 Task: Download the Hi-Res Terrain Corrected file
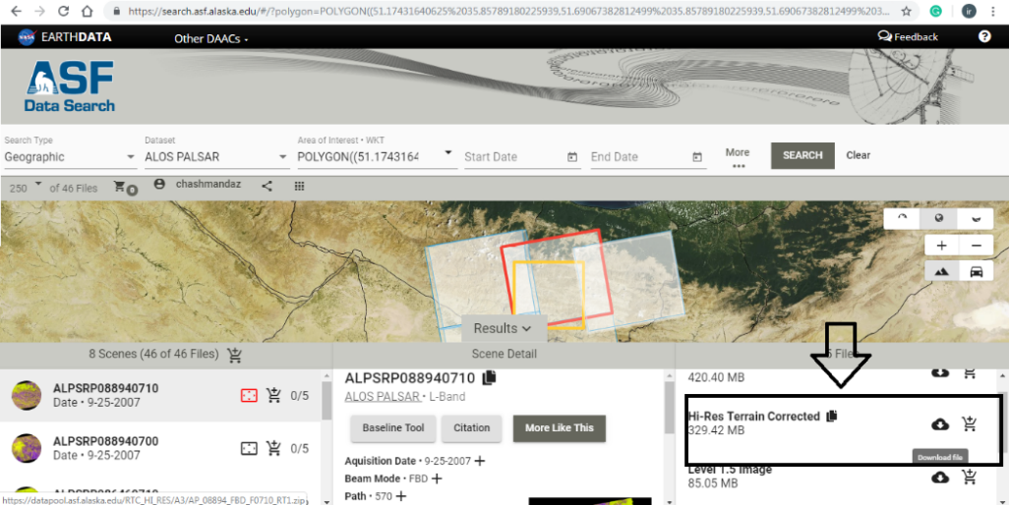coord(940,424)
